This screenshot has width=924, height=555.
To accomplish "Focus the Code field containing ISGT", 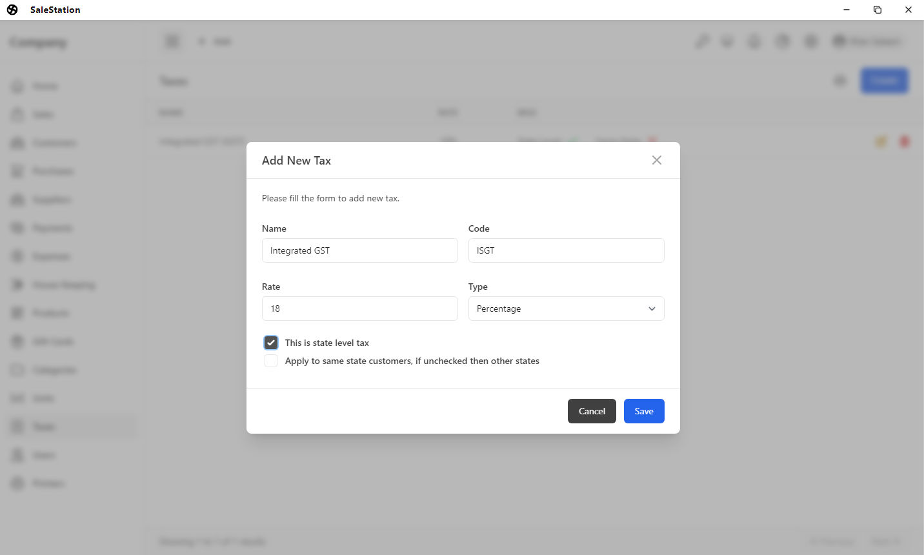I will tap(566, 250).
